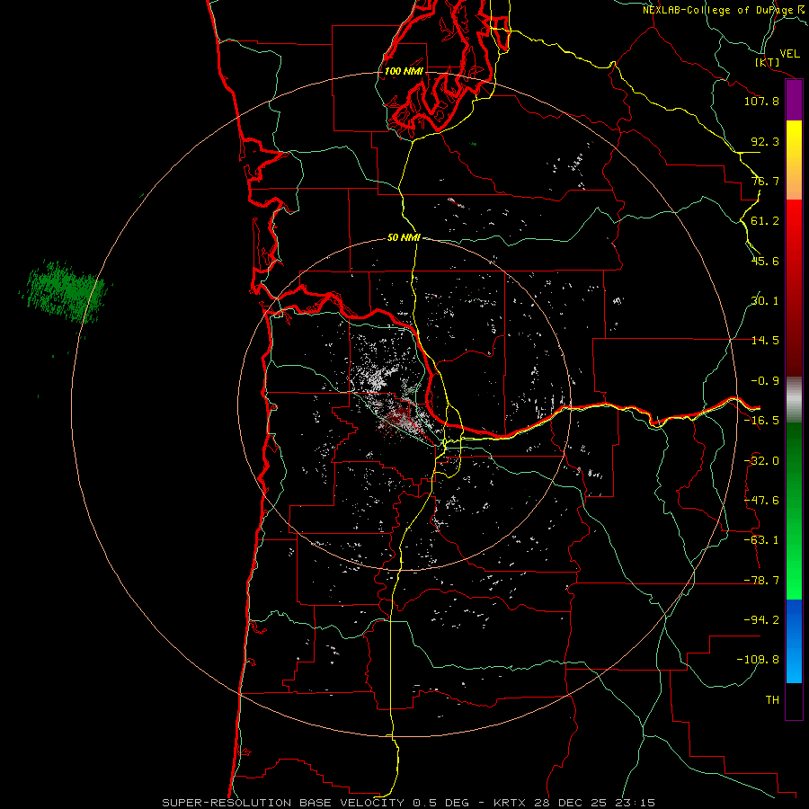Click the -16.5 legend value
Image resolution: width=809 pixels, height=809 pixels.
click(x=761, y=421)
